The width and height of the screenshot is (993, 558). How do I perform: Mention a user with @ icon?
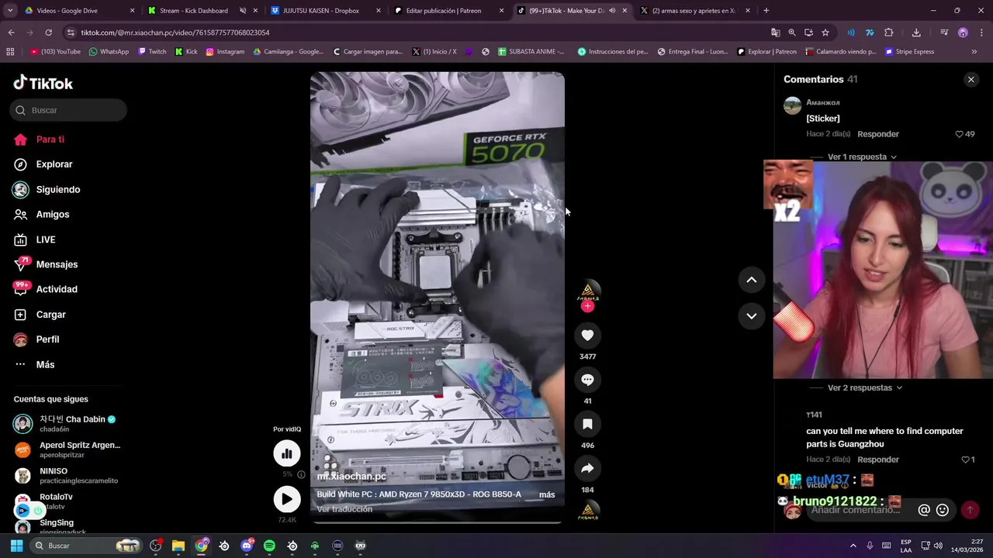tap(924, 510)
